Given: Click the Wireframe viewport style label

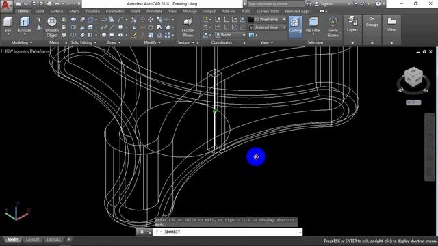Looking at the screenshot, I should point(40,51).
